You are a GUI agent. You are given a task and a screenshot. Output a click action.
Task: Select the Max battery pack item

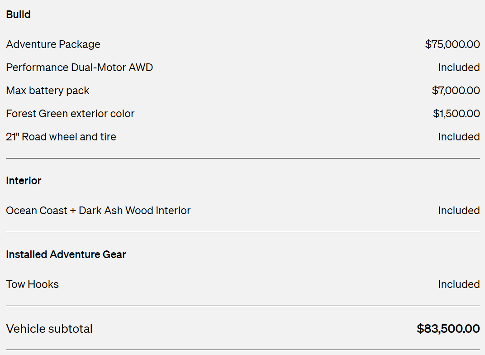click(48, 91)
